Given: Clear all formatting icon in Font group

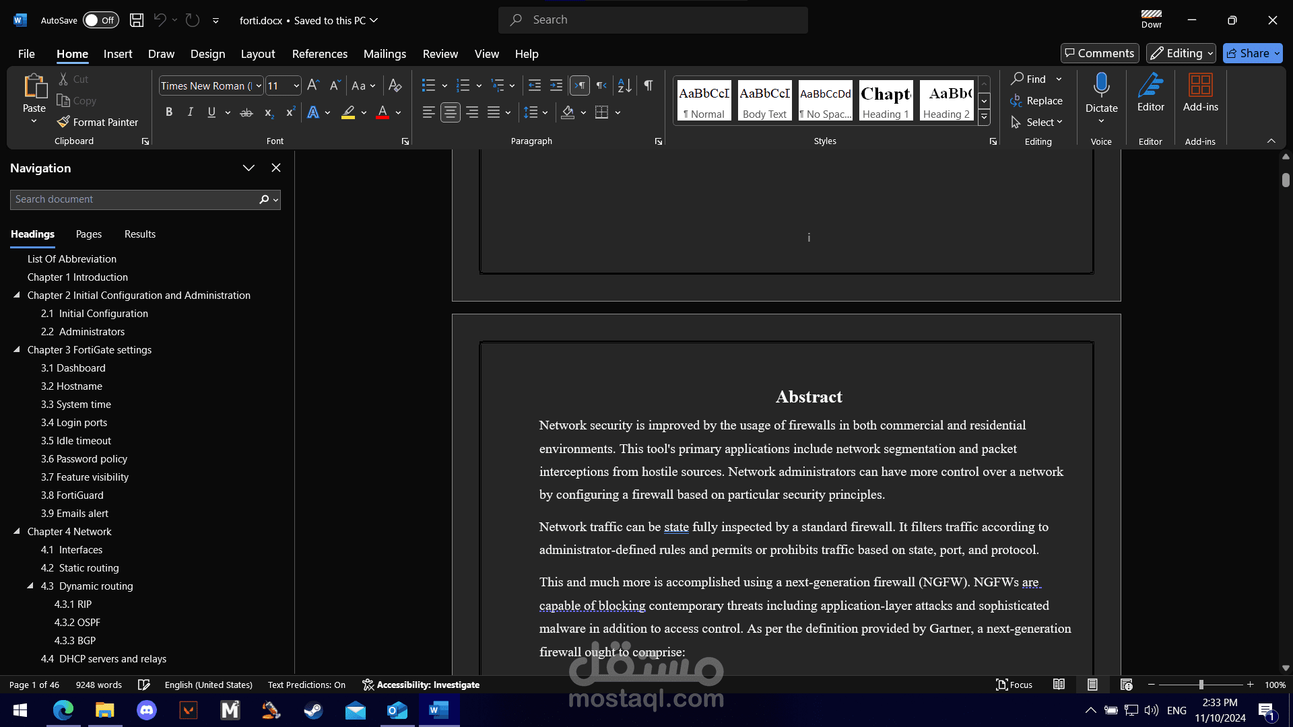Looking at the screenshot, I should 395,85.
